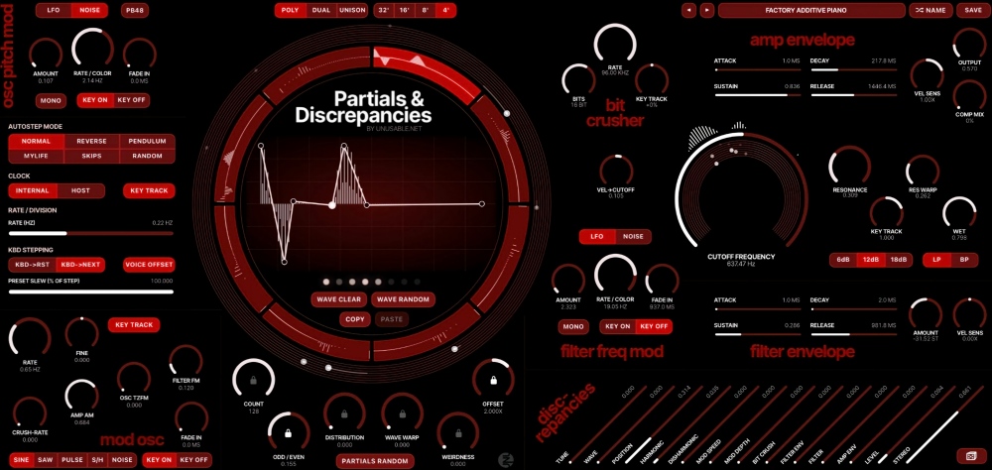Click the Output knob
This screenshot has height=470, width=992.
click(969, 45)
